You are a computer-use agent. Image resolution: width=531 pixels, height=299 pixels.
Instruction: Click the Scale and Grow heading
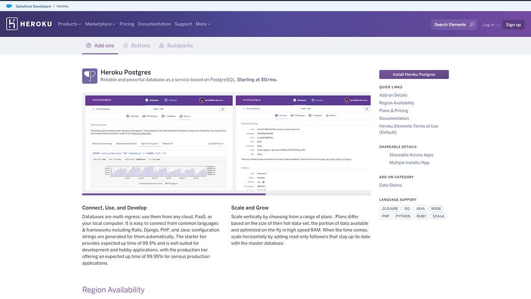250,208
